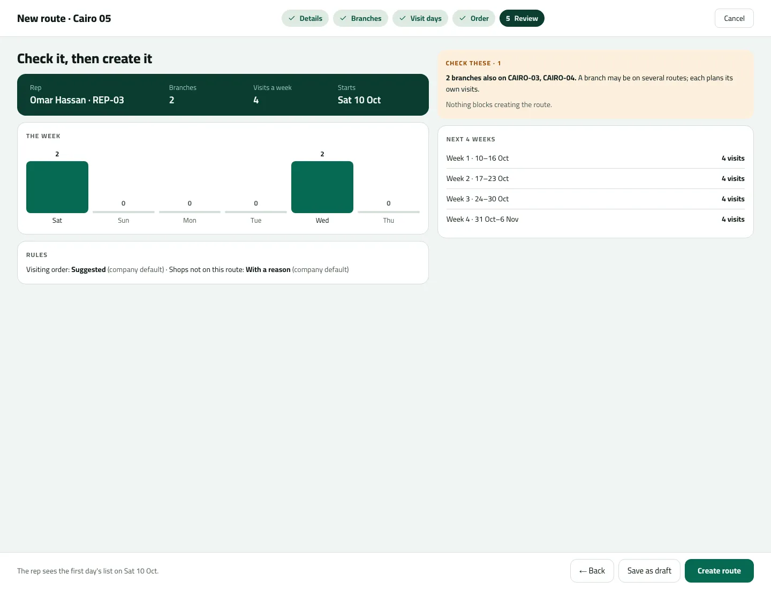Click the Check These · 1 heading
Image resolution: width=771 pixels, height=589 pixels.
coord(473,63)
